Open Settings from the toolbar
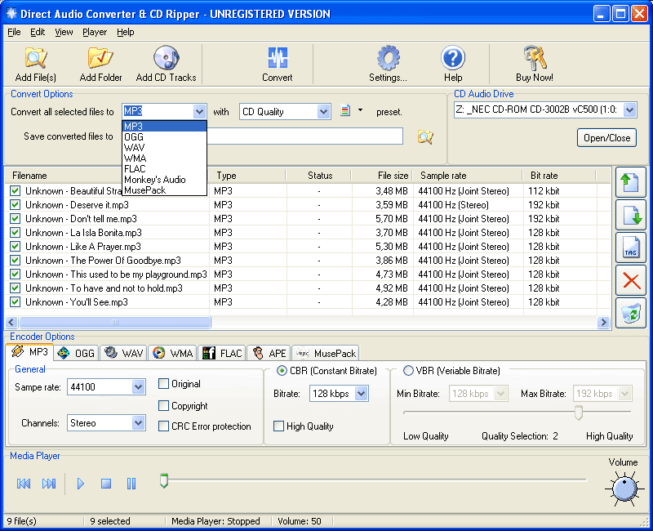The image size is (653, 531). 388,64
